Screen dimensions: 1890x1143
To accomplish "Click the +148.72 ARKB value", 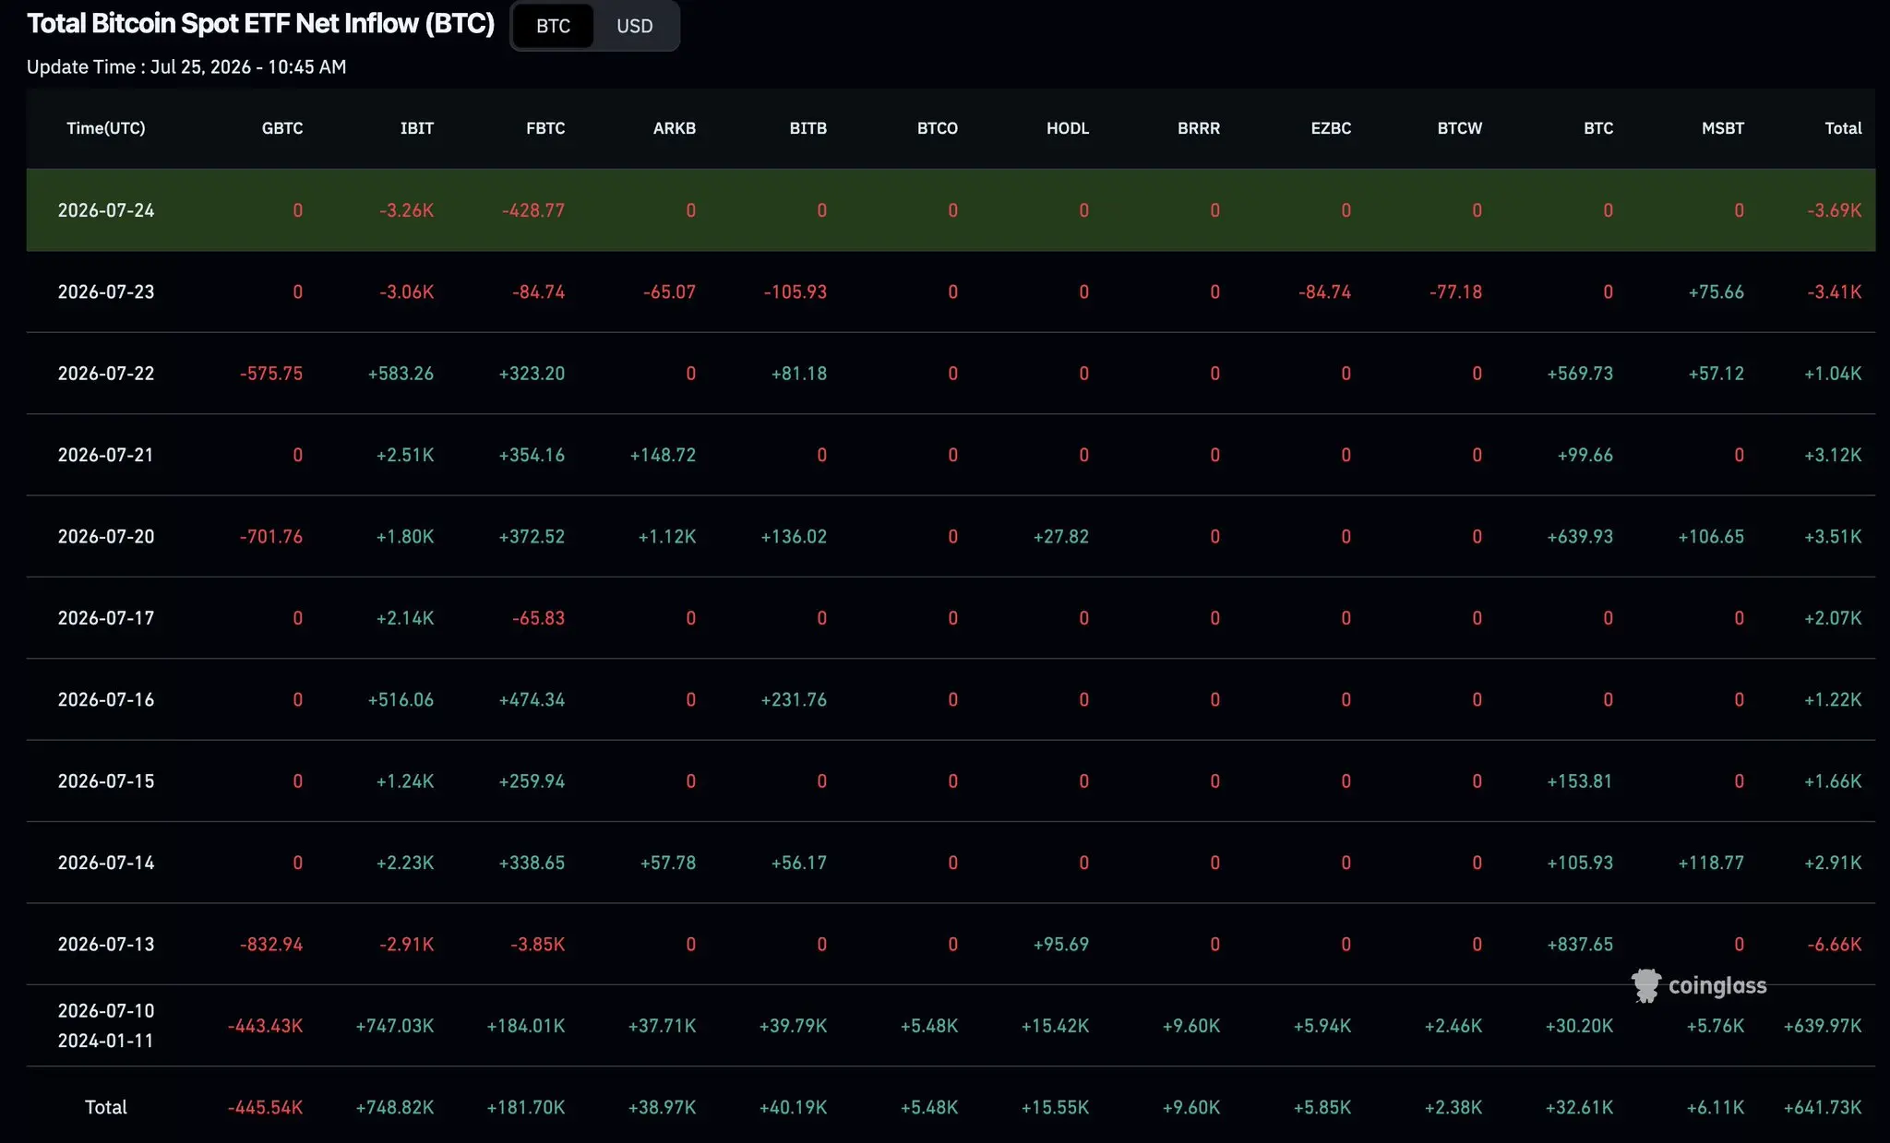I will 663,455.
